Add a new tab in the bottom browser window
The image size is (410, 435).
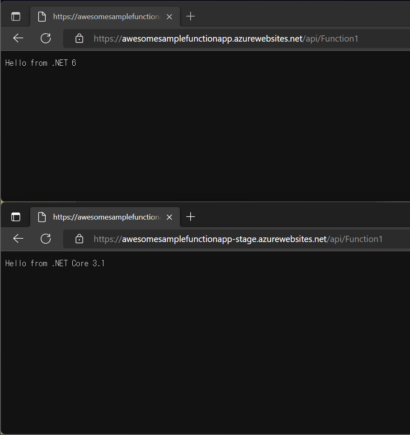190,217
